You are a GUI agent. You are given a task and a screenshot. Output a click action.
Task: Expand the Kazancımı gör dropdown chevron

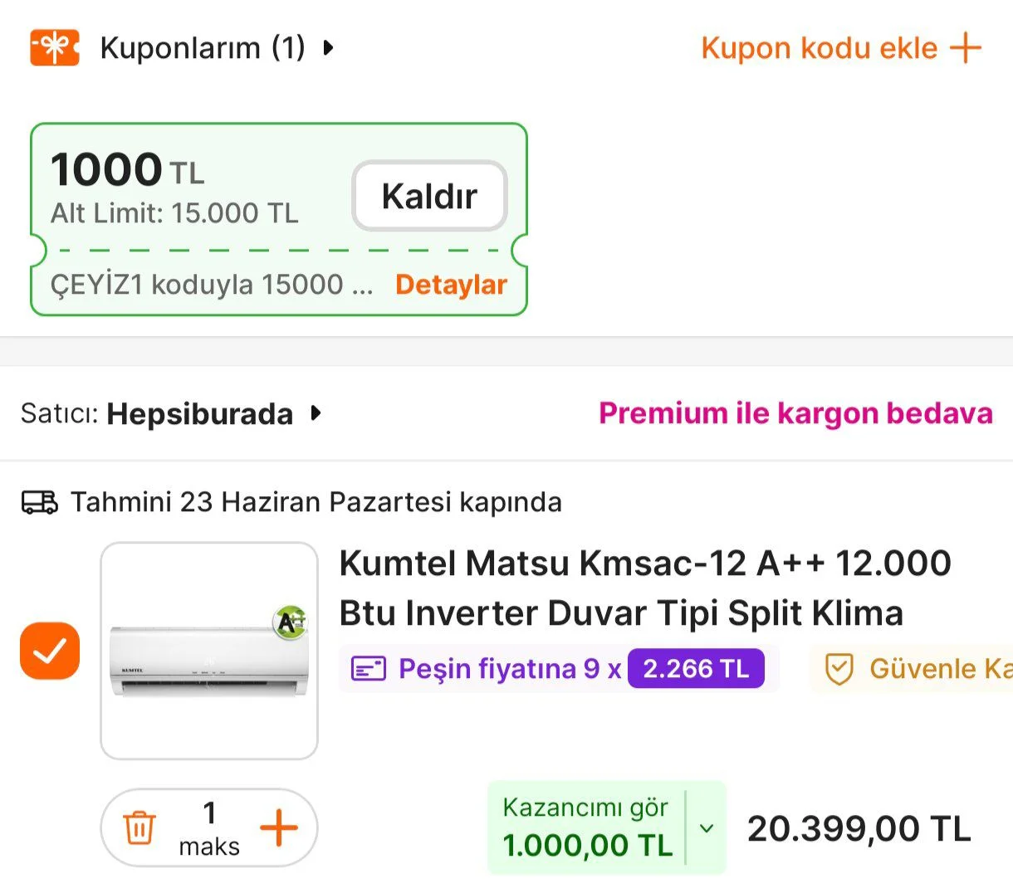(707, 828)
